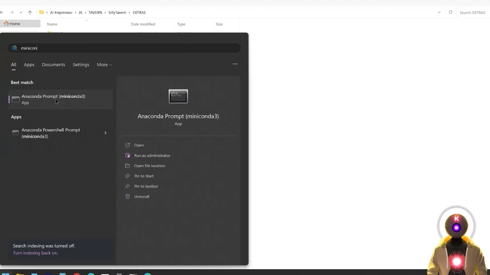The width and height of the screenshot is (490, 275).
Task: Go up one folder level in Explorer
Action: 30,12
